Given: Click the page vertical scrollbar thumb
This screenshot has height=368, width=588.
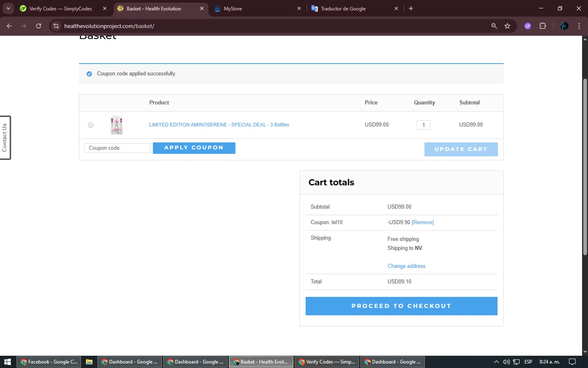Looking at the screenshot, I should click(x=585, y=167).
